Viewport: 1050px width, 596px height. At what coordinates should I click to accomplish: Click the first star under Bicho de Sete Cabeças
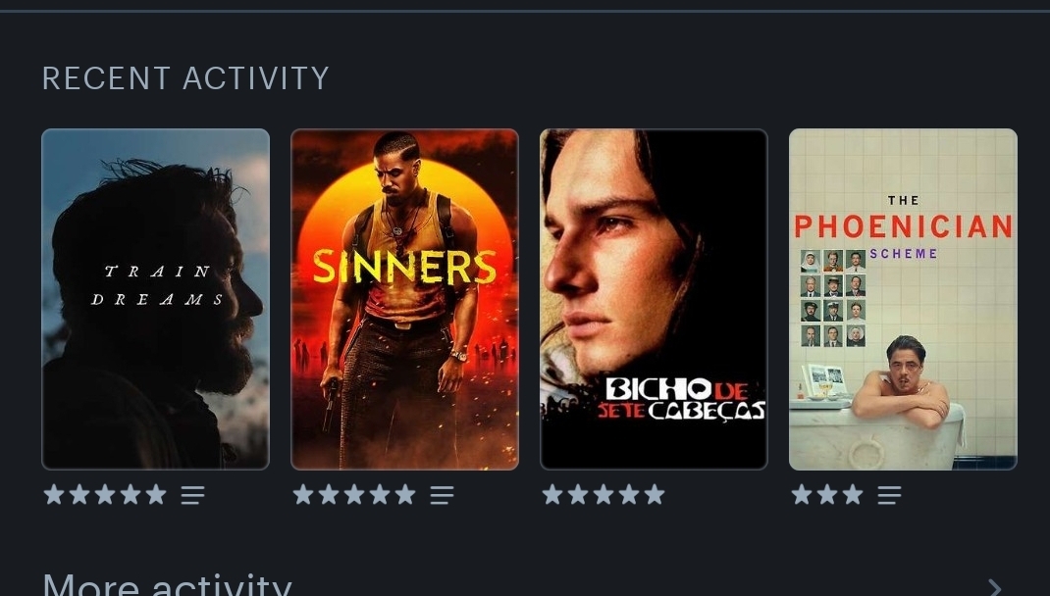552,494
